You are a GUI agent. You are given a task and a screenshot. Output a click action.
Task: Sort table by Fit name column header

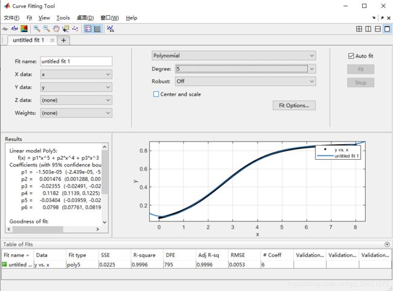click(18, 255)
